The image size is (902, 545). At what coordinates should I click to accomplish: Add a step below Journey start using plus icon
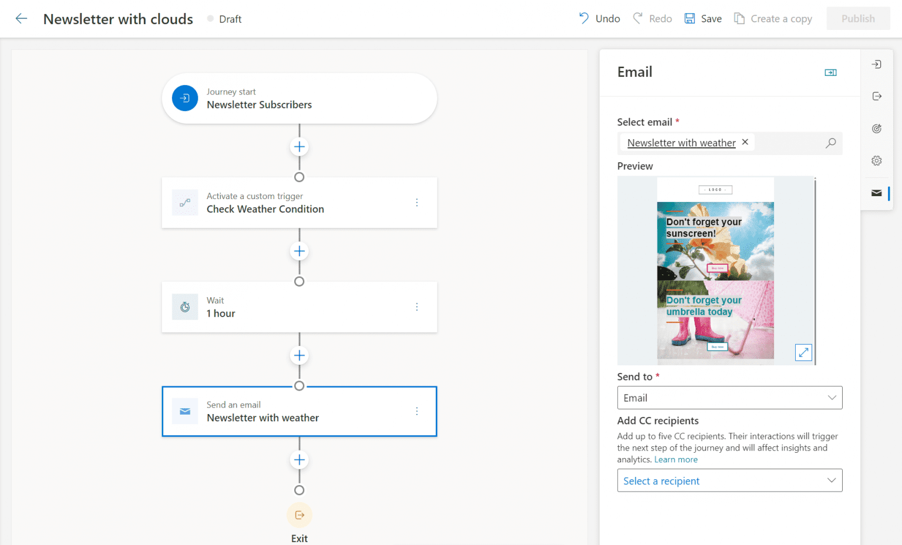pyautogui.click(x=299, y=146)
